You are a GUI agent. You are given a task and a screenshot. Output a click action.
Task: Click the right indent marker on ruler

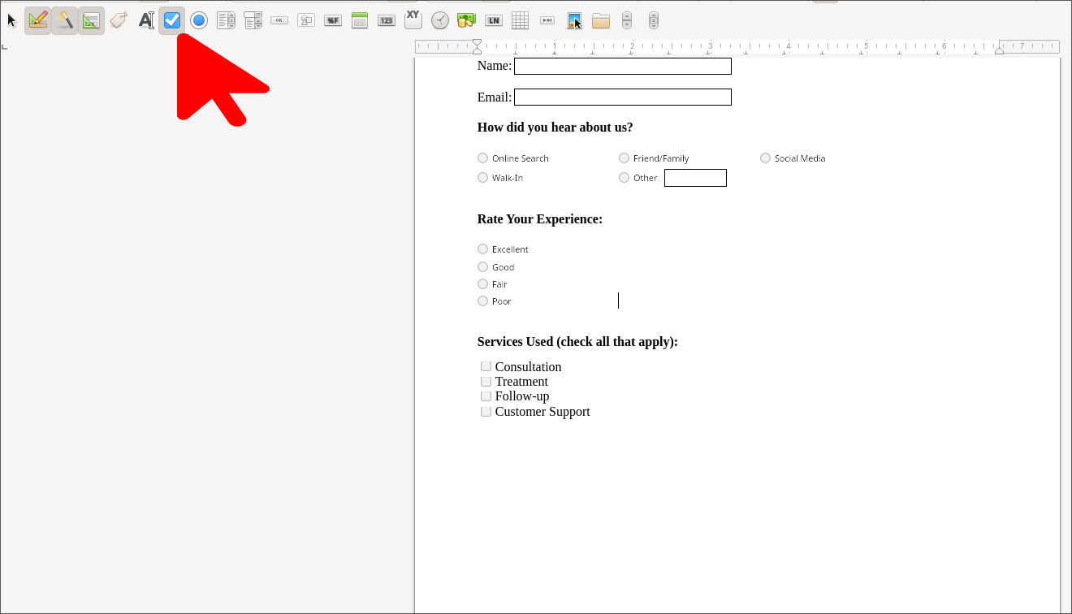coord(1000,50)
